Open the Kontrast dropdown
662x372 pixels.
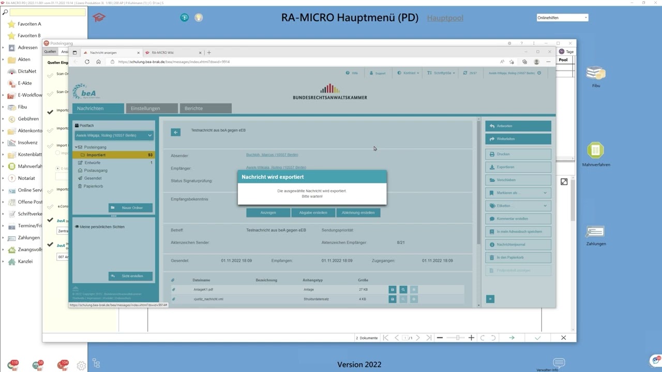408,73
